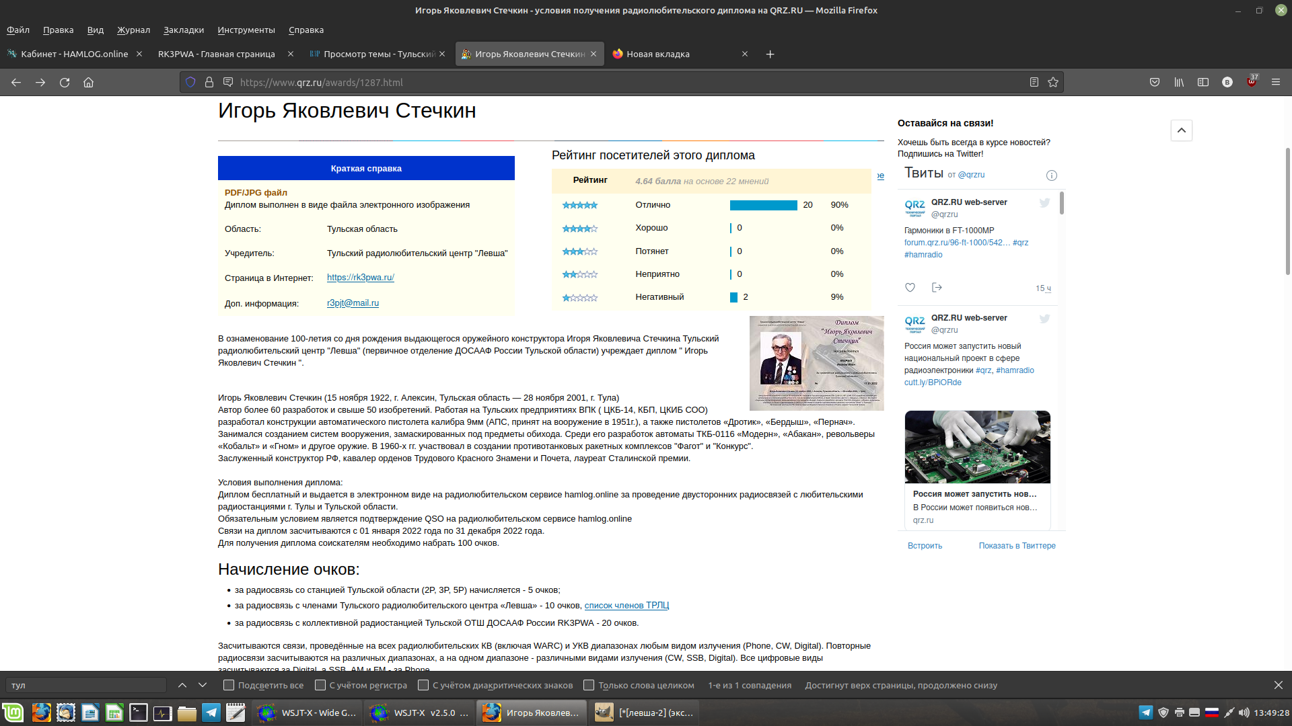Launch Thunderbird from the panel
Viewport: 1292px width, 726px height.
[65, 713]
